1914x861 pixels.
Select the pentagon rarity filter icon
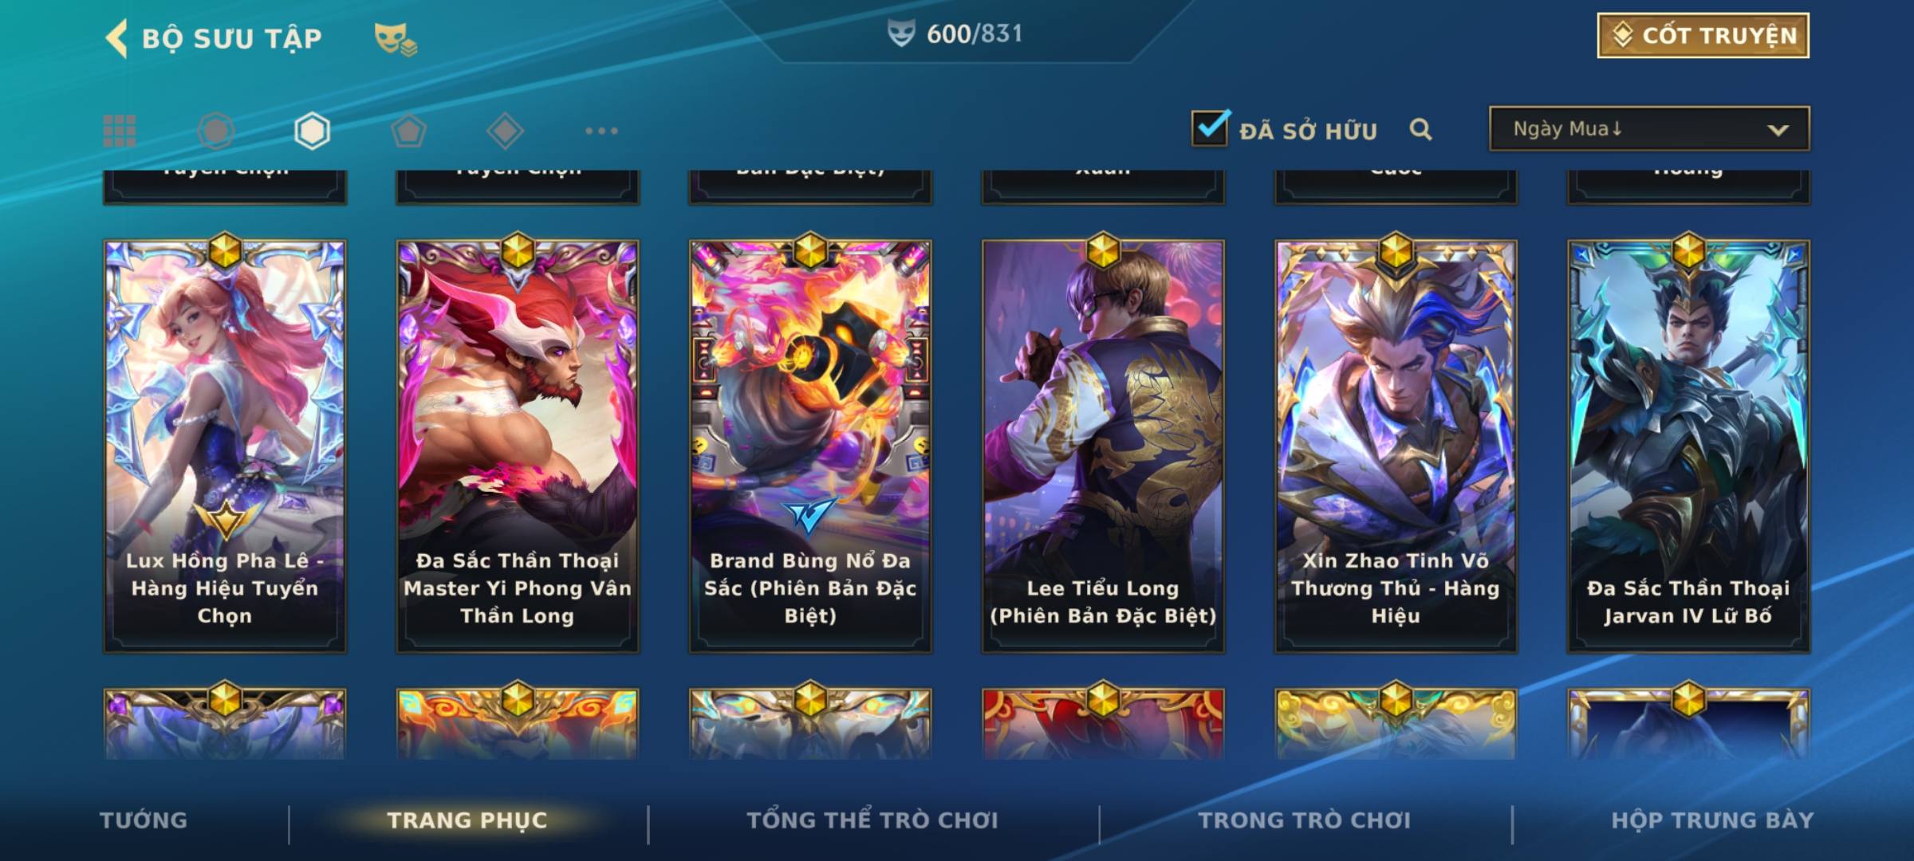point(408,131)
